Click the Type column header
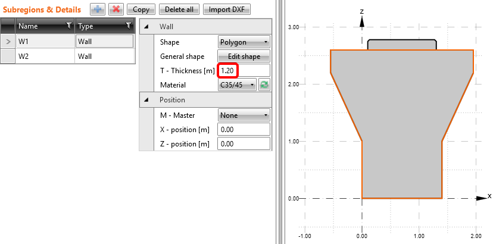Image resolution: width=493 pixels, height=244 pixels. pyautogui.click(x=104, y=26)
